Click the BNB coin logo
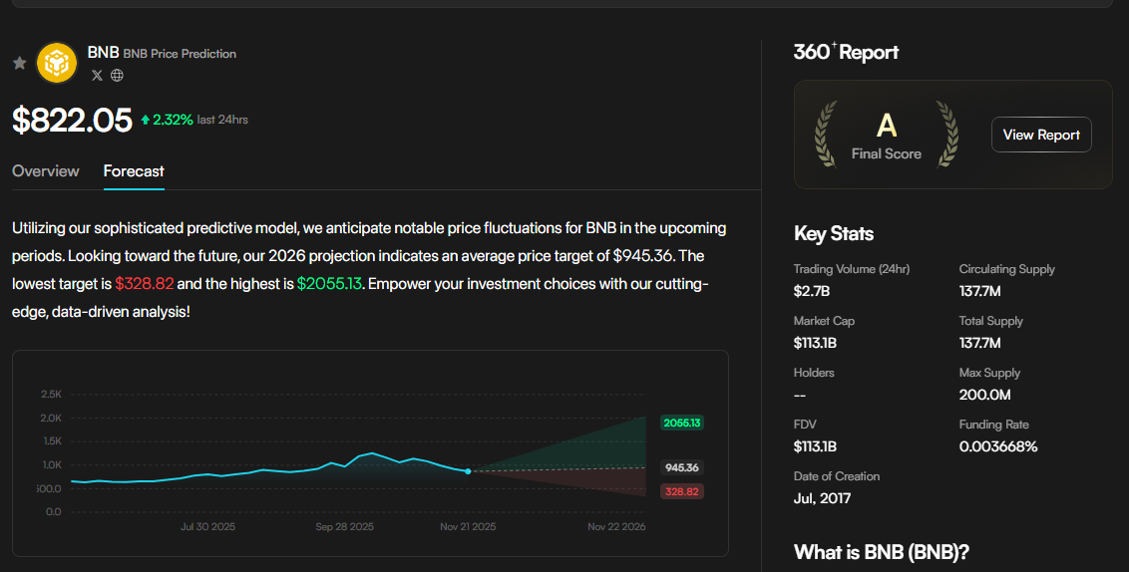Viewport: 1129px width, 572px height. coord(57,63)
